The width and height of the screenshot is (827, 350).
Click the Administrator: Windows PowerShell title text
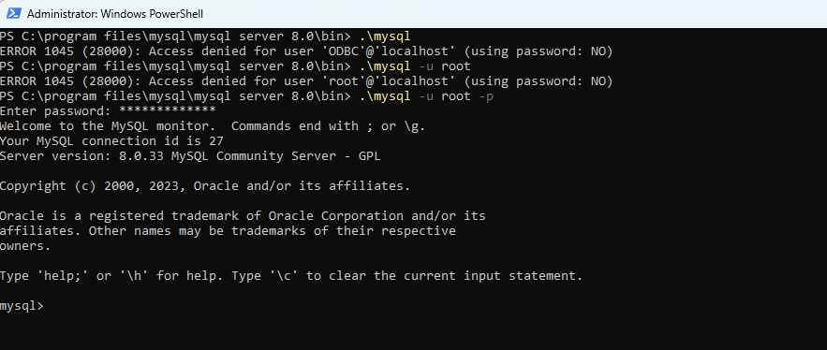(115, 14)
